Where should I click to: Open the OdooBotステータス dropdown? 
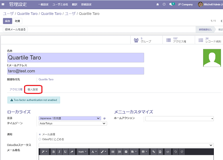[x=126, y=145]
